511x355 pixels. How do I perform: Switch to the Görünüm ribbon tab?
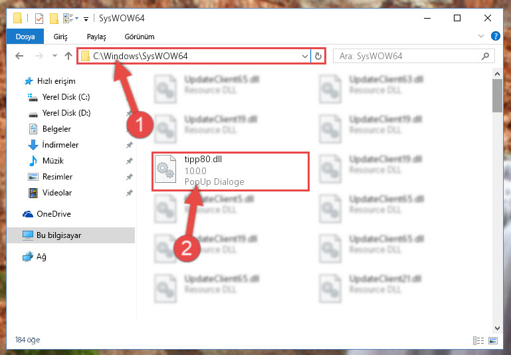coord(140,37)
